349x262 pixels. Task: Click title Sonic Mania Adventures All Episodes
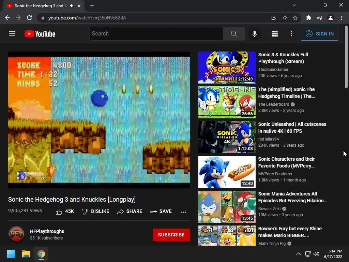coord(292,197)
